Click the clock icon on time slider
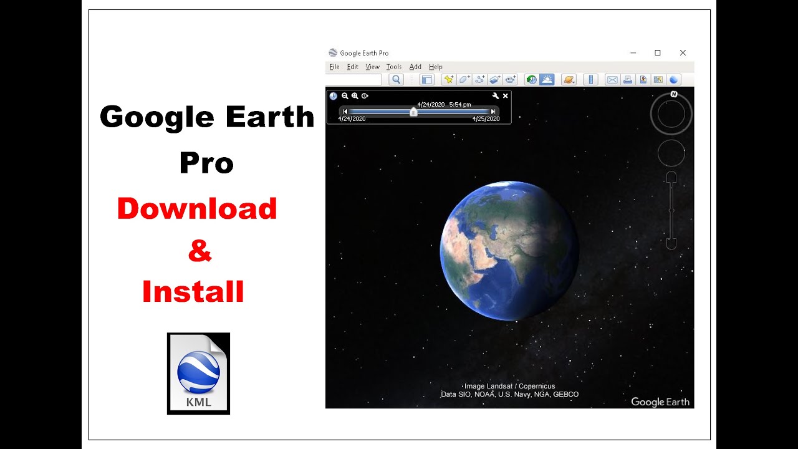Image resolution: width=798 pixels, height=449 pixels. pyautogui.click(x=334, y=96)
